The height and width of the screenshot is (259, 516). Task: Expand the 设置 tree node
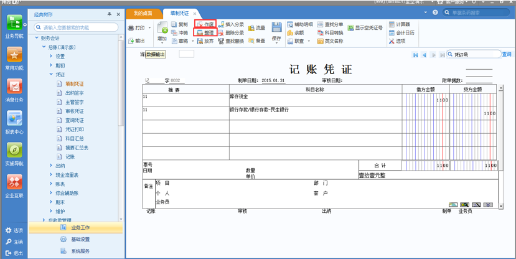click(51, 56)
